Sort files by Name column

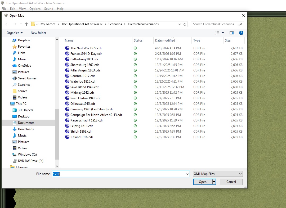(x=69, y=40)
